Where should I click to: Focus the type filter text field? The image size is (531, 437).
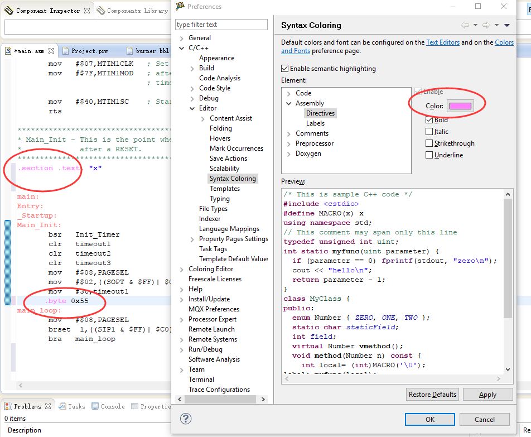click(x=221, y=25)
